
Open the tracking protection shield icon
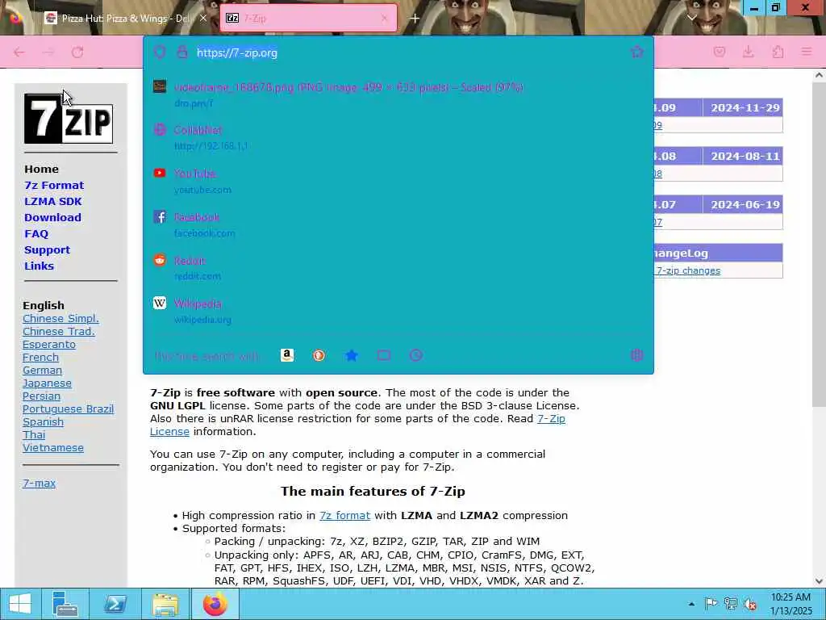160,52
